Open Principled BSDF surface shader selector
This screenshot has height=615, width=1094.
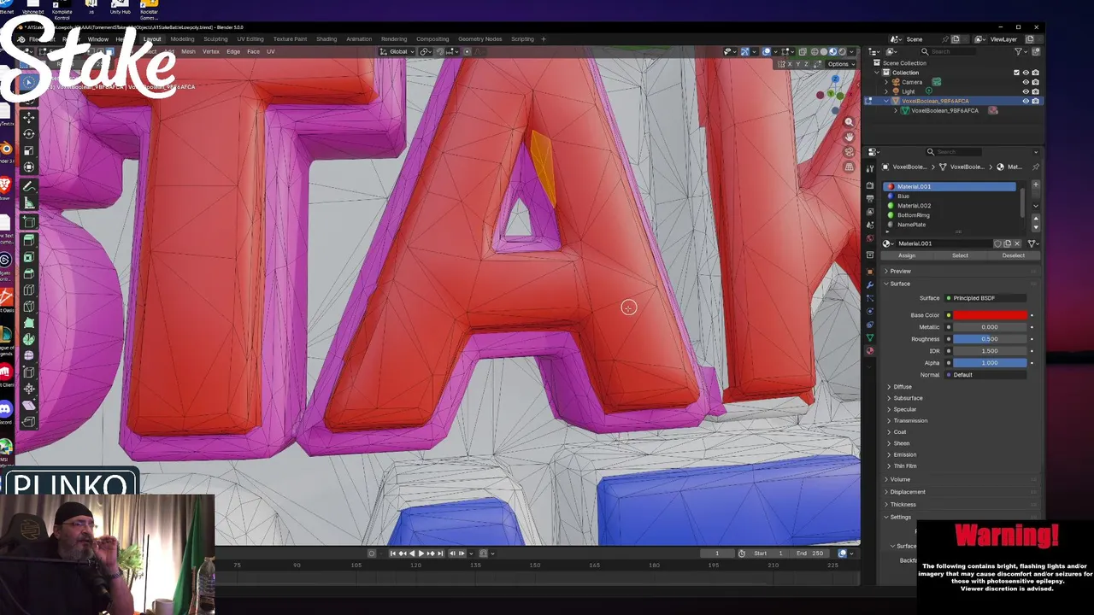click(986, 298)
